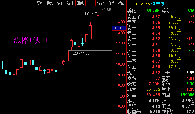The width and height of the screenshot is (195, 114).
Task: Click the 14.91 high annotation on chart
Action: tap(87, 14)
